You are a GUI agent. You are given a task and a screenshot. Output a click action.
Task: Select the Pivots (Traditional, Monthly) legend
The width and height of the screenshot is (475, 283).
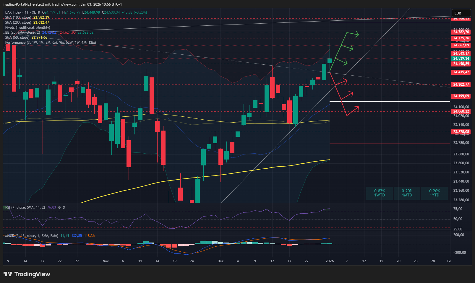27,27
